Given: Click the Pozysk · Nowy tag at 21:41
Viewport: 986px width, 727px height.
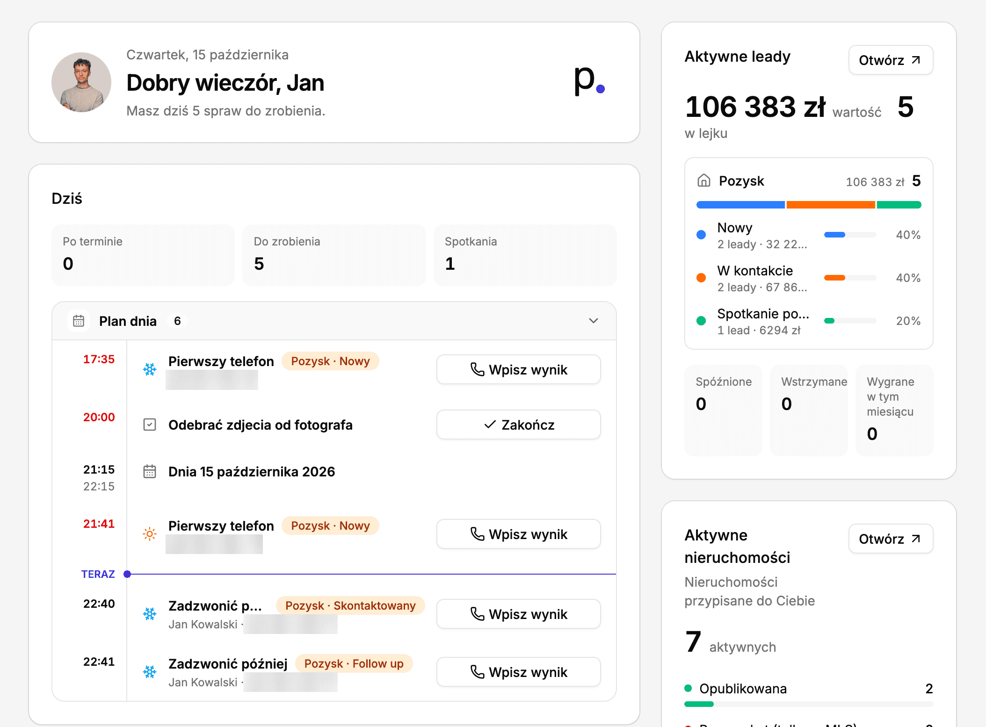Looking at the screenshot, I should coord(330,525).
